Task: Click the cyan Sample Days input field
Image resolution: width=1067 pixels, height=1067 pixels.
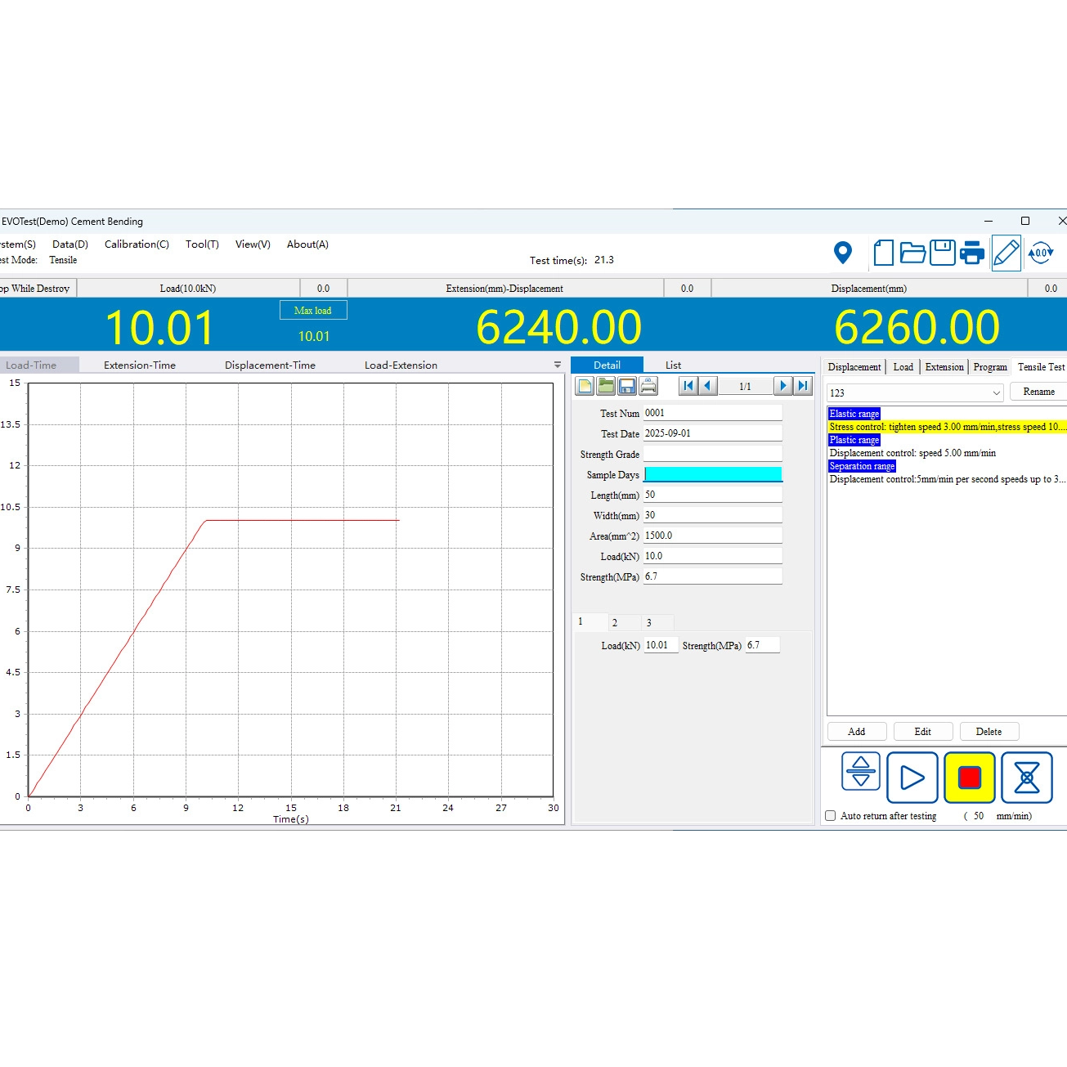Action: coord(713,474)
